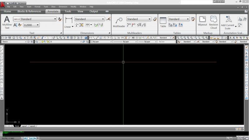Switch to the Output ribbon tab

pos(94,11)
